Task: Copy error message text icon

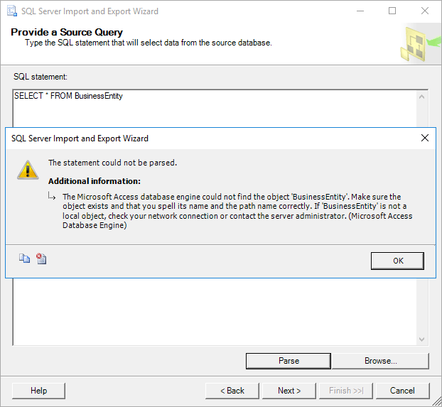Action: (25, 259)
